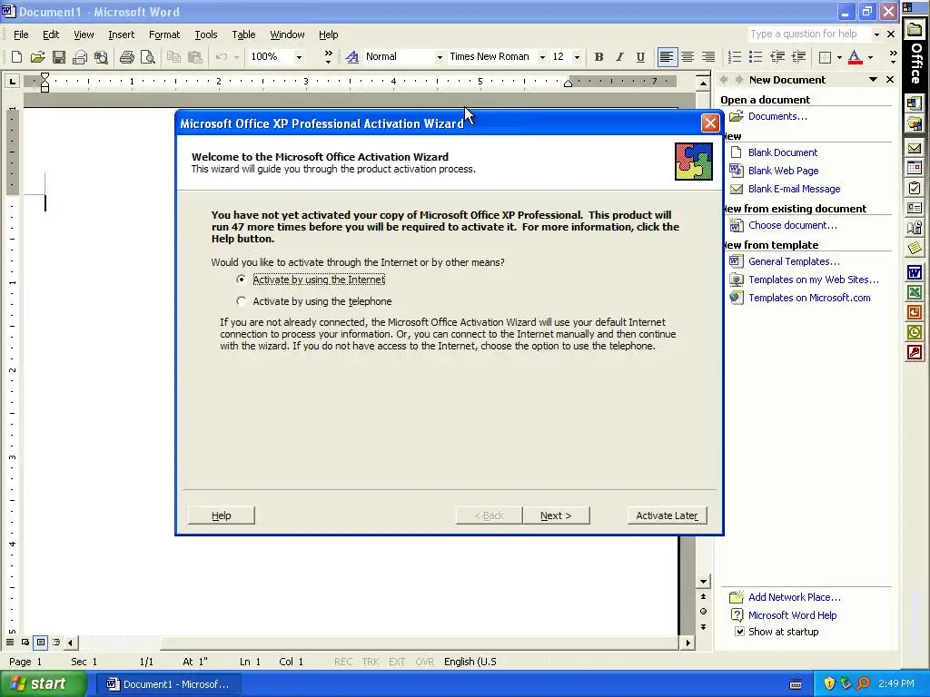Expand the New Document task pane menu
The height and width of the screenshot is (697, 930).
(x=873, y=80)
